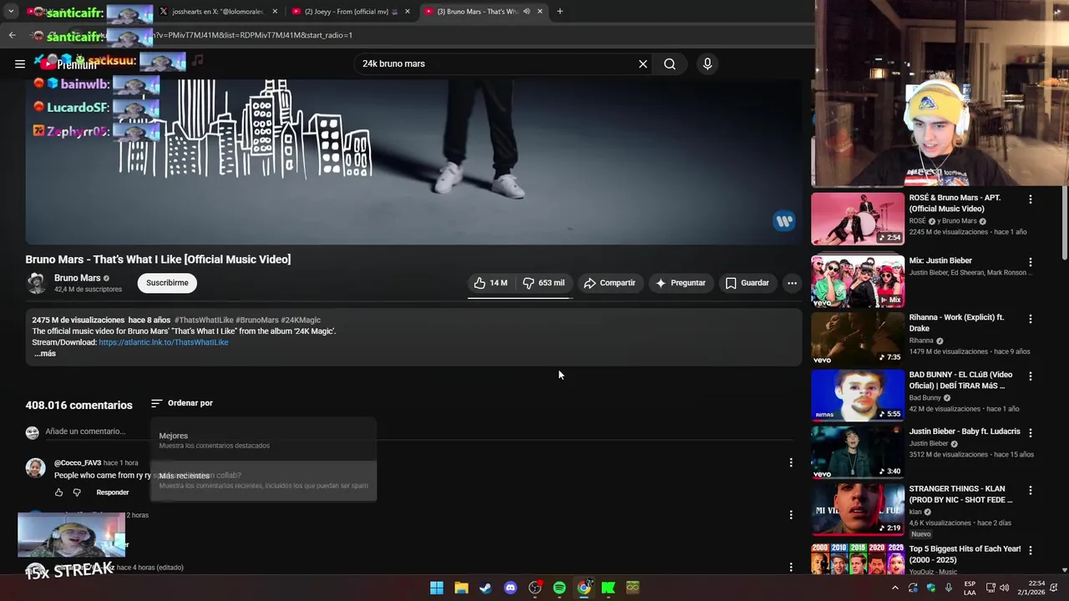1069x601 pixels.
Task: Switch to Joeyy - From (official mv) tab
Action: click(x=351, y=12)
